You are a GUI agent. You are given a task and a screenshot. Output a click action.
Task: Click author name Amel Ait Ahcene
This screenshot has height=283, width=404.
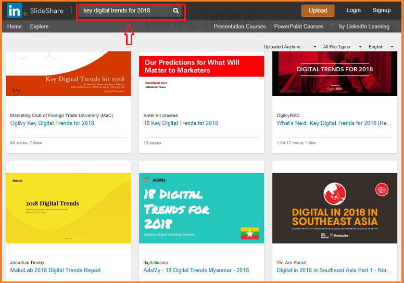click(x=160, y=115)
